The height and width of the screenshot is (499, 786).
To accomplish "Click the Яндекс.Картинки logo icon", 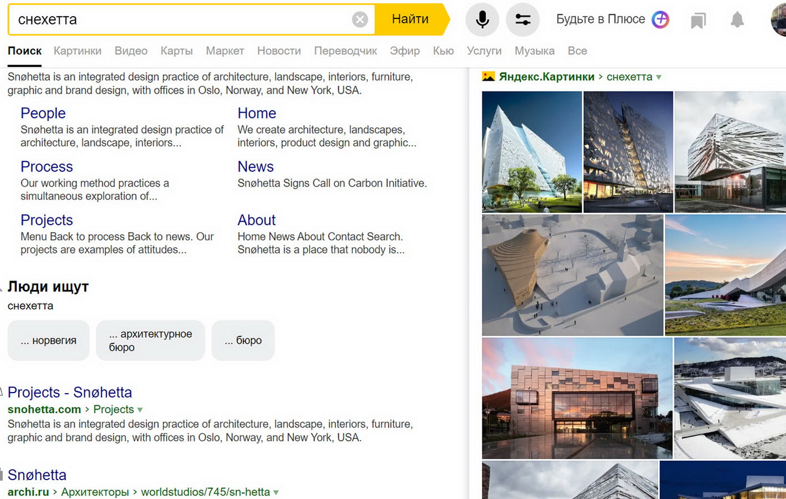I will (x=488, y=77).
